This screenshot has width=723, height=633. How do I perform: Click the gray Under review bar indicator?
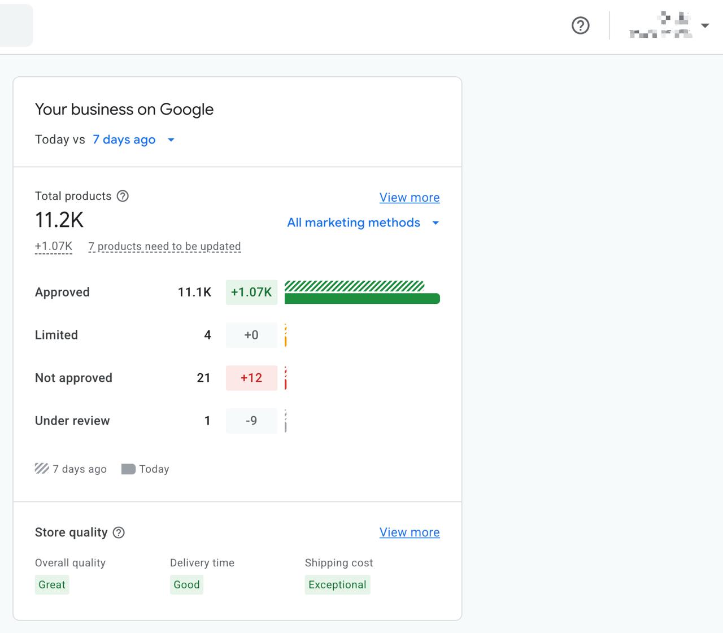[x=286, y=421]
